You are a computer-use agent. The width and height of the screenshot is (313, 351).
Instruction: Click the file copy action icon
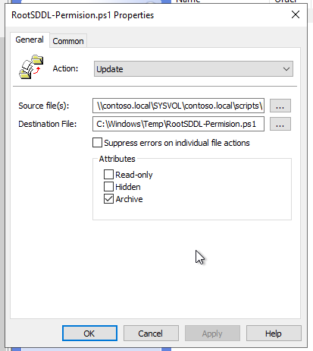[x=31, y=67]
